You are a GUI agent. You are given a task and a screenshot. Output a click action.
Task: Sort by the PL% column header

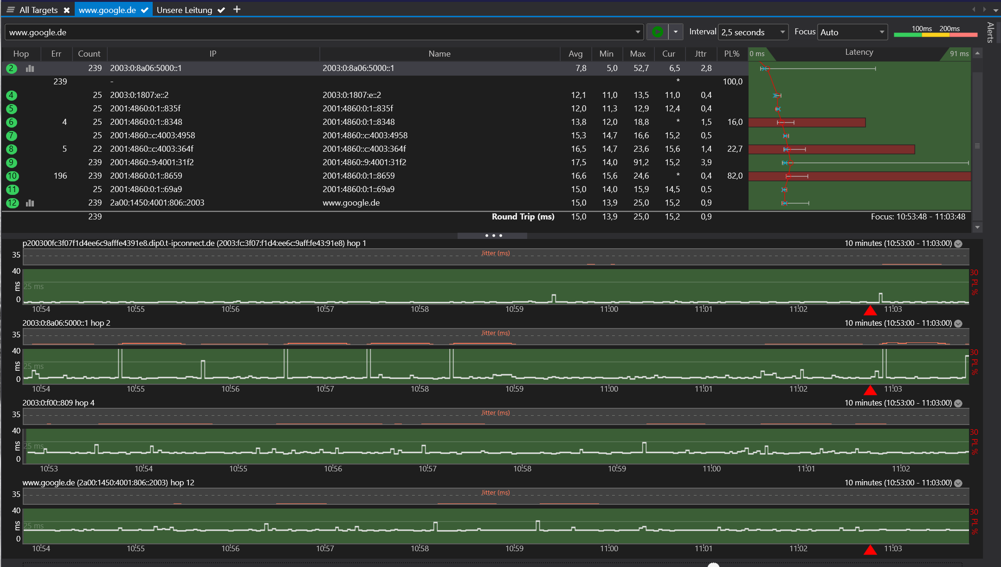731,54
